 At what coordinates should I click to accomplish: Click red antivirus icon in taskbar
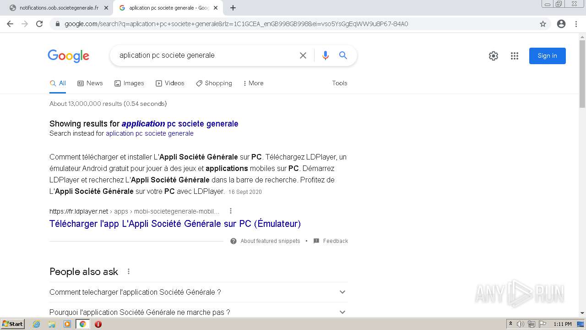pos(98,324)
